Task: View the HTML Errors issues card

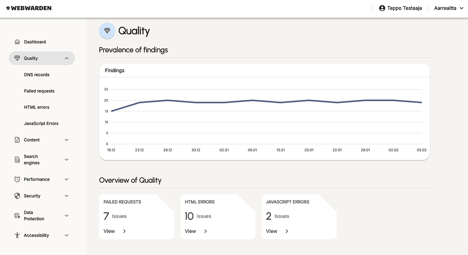Action: click(x=196, y=231)
